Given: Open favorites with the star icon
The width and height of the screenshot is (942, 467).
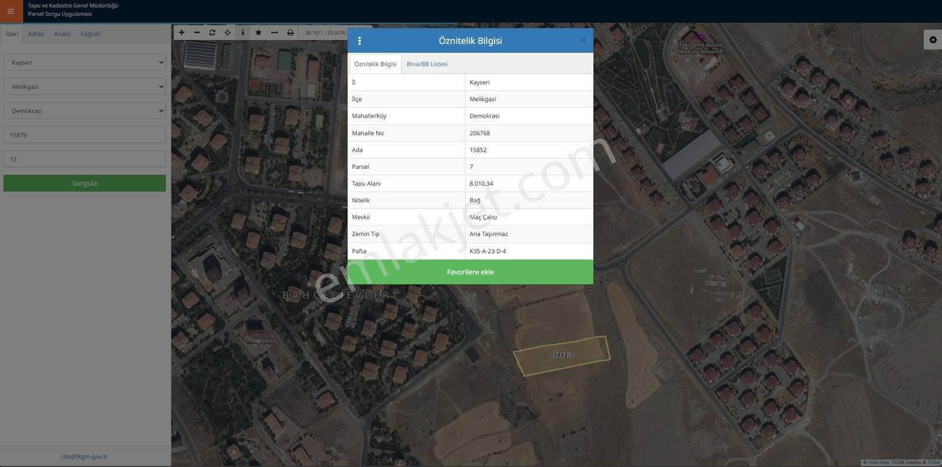Looking at the screenshot, I should tap(258, 33).
